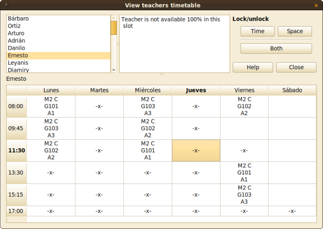Viewport: 323px width, 229px height.
Task: Click the Sábado 17:00 unavailable cell
Action: [292, 211]
